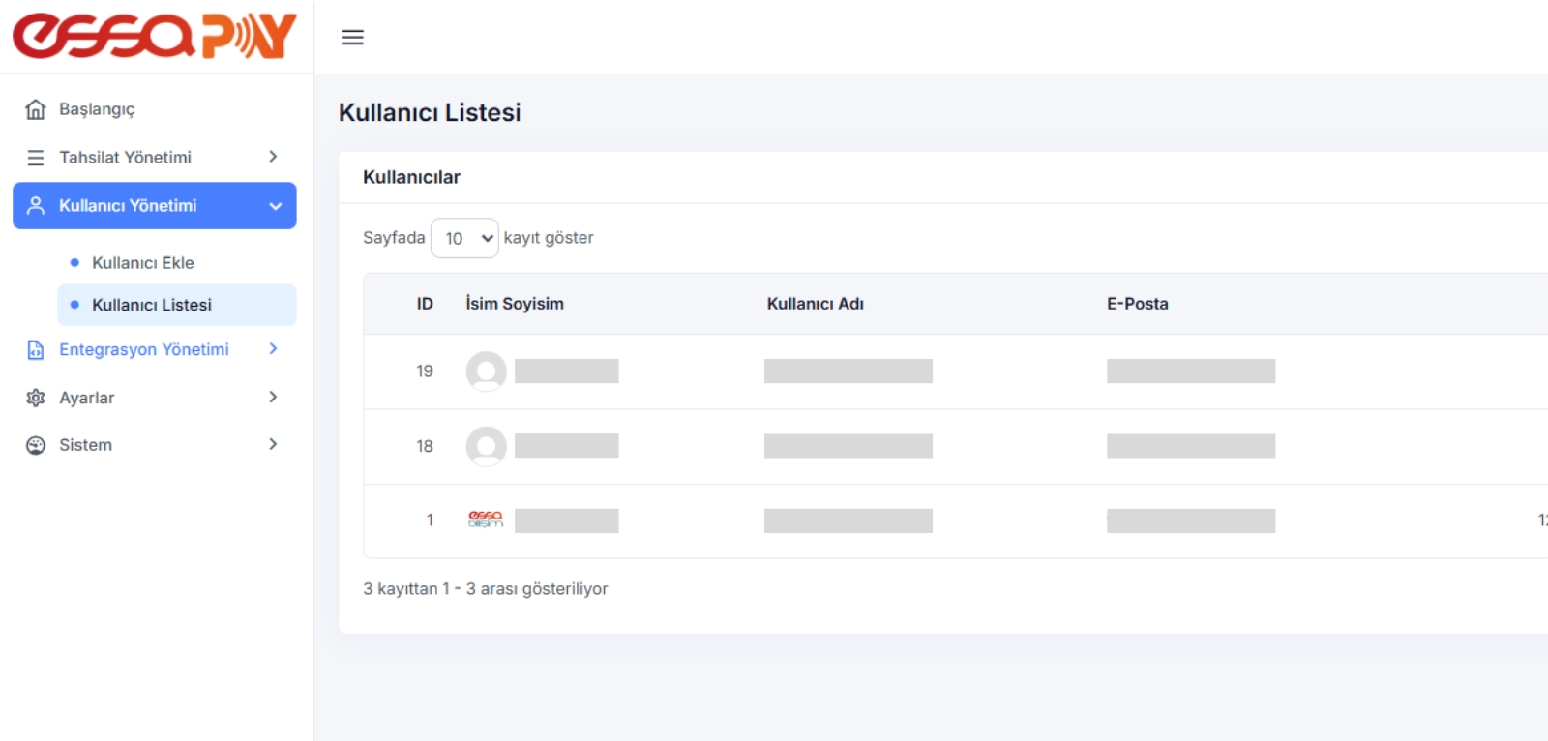Open the records per page dropdown
Screen dimensions: 1548x741
pos(464,238)
